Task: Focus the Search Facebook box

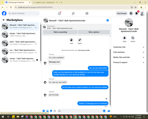Action: (x=24, y=13)
